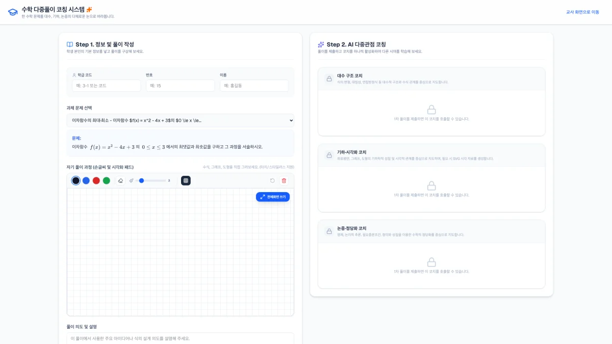The image size is (612, 344).
Task: Click the 대수 구조 코치 heading
Action: point(350,75)
